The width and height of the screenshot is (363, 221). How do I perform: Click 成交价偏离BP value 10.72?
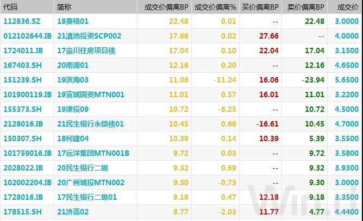point(178,109)
